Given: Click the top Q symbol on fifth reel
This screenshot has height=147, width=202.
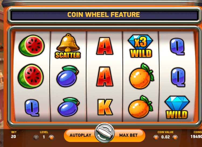Looking at the screenshot, I should [x=177, y=47].
